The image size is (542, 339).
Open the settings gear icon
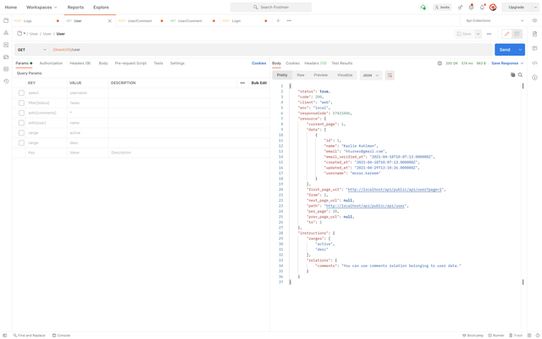coord(471,8)
